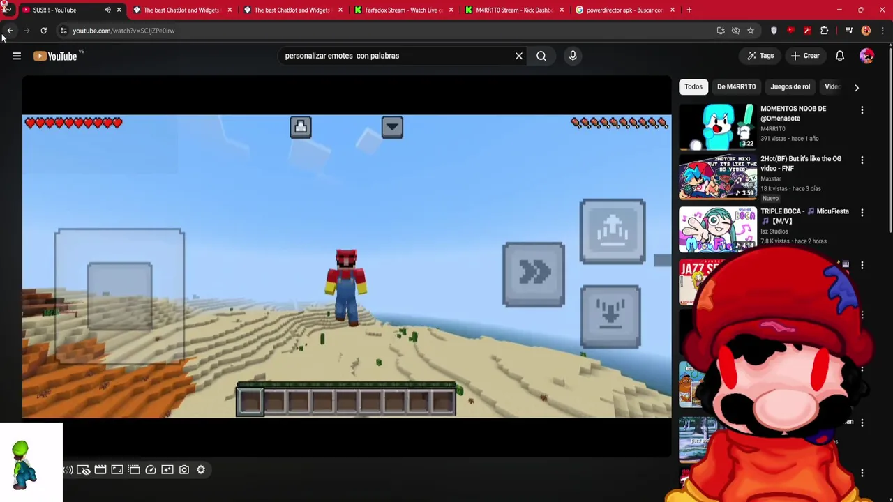893x502 pixels.
Task: Open the shield extension in browser toolbar
Action: pos(774,31)
